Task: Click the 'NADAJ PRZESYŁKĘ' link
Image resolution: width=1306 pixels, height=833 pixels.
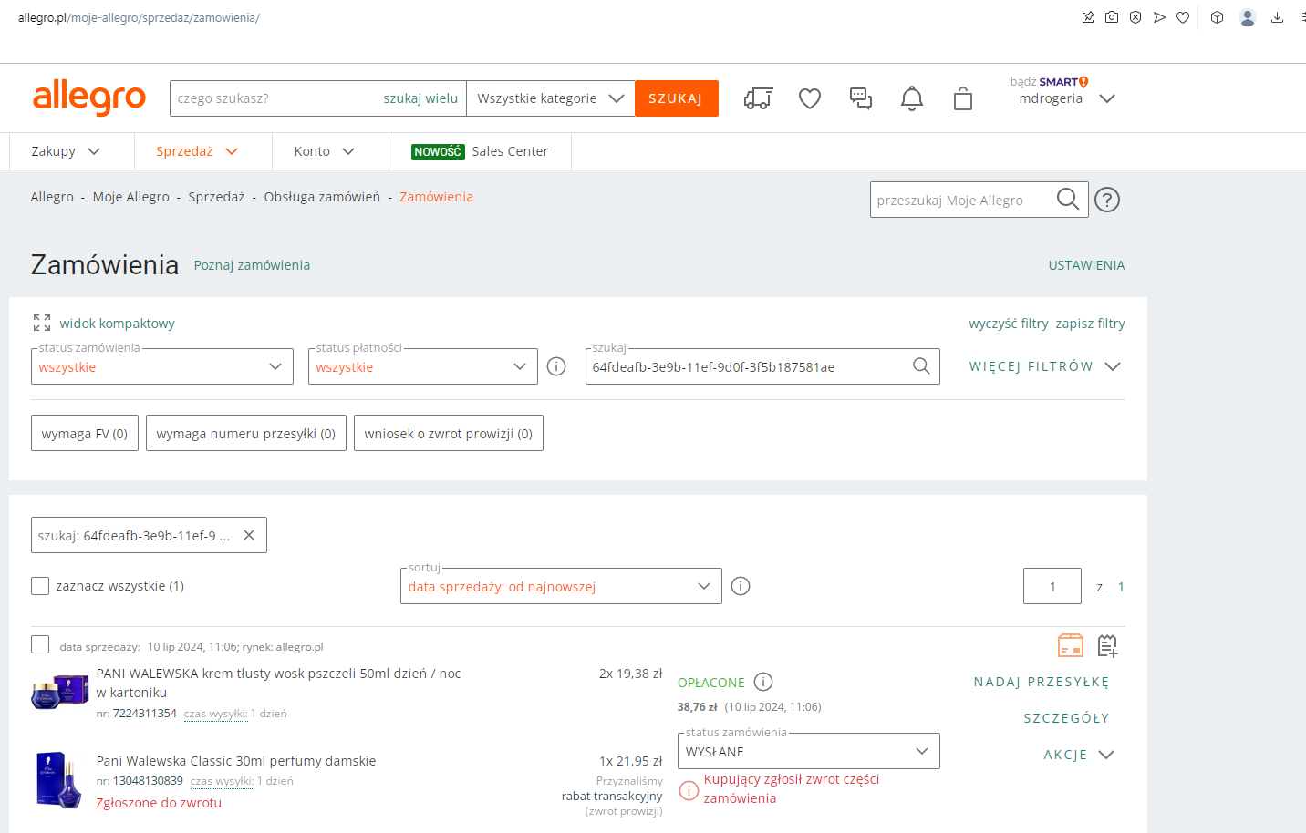Action: tap(1041, 682)
